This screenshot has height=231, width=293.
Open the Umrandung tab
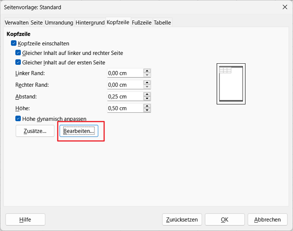tap(59, 22)
